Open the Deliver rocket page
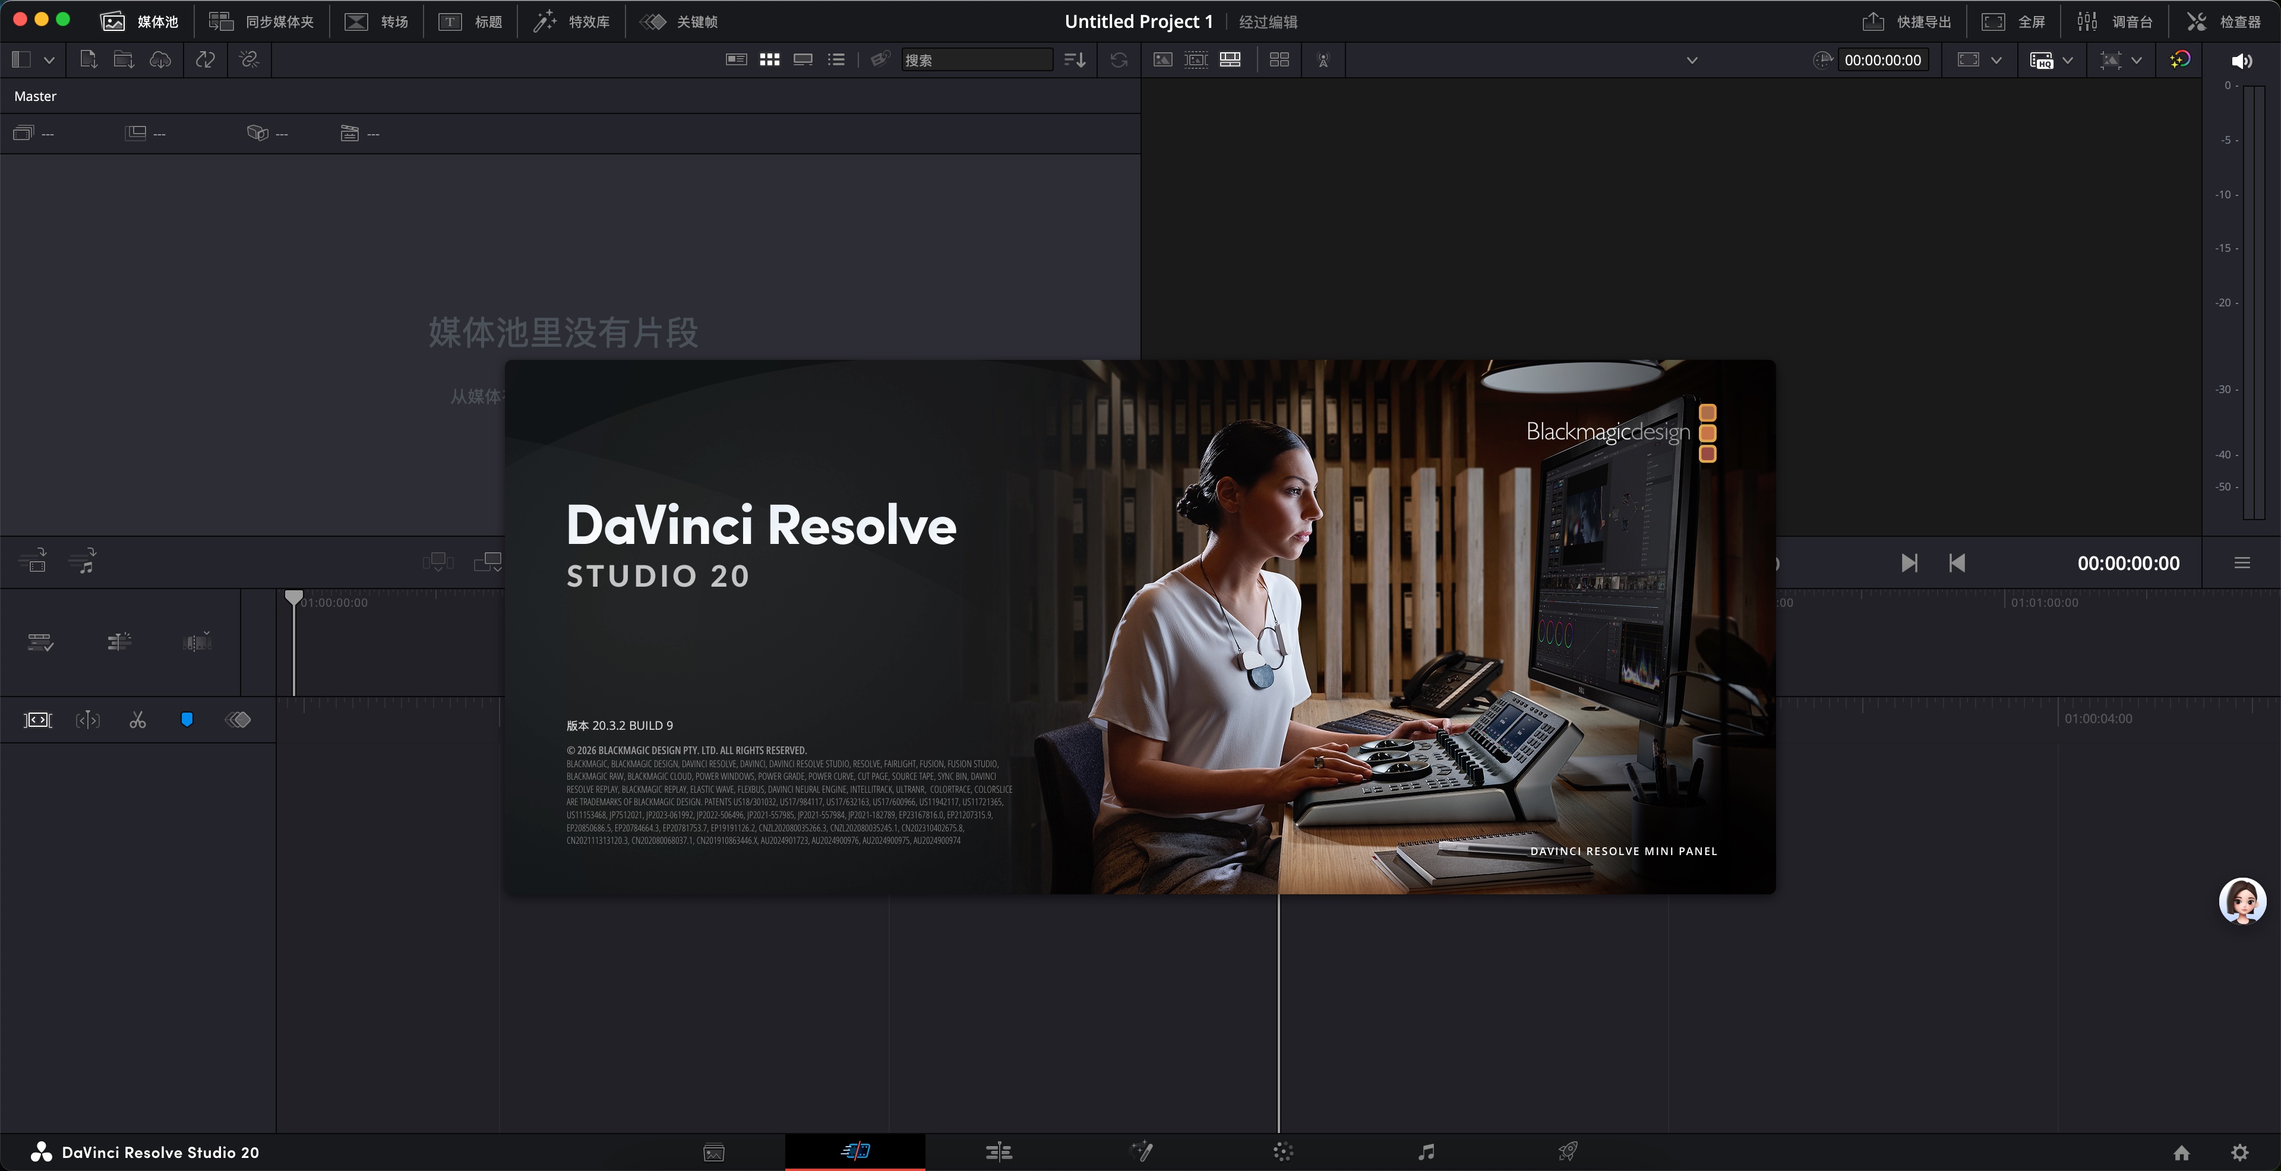Viewport: 2281px width, 1171px height. 1568,1151
